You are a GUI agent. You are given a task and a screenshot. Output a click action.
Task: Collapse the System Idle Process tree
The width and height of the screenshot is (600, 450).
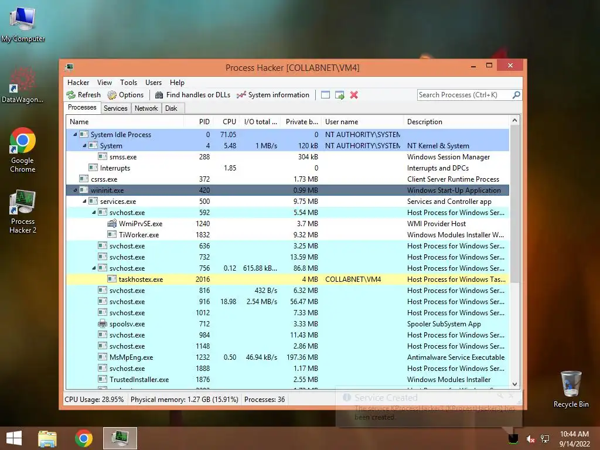point(75,134)
